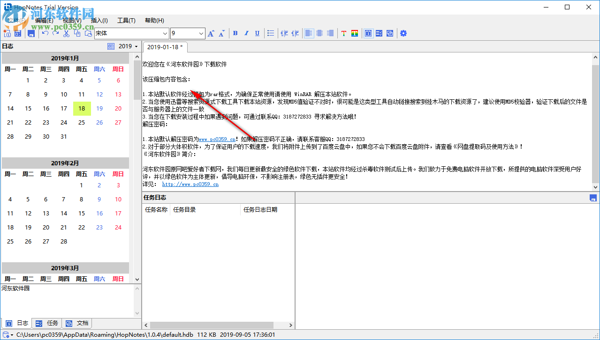
Task: Open the 2019 year dropdown
Action: [x=133, y=46]
